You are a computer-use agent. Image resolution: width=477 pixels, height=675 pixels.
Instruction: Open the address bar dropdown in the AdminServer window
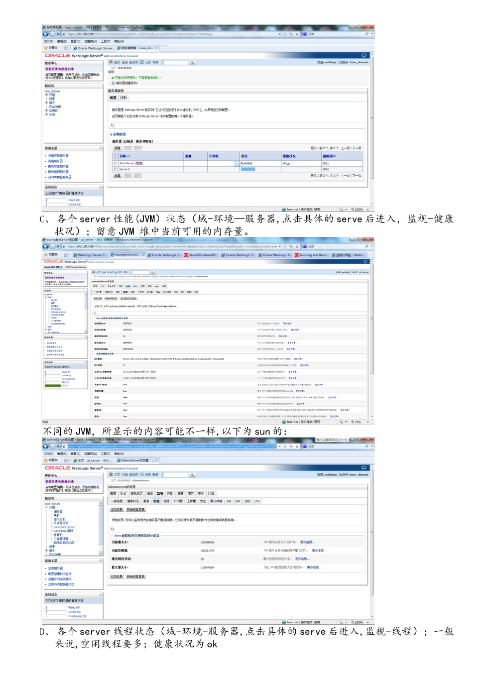(x=280, y=446)
